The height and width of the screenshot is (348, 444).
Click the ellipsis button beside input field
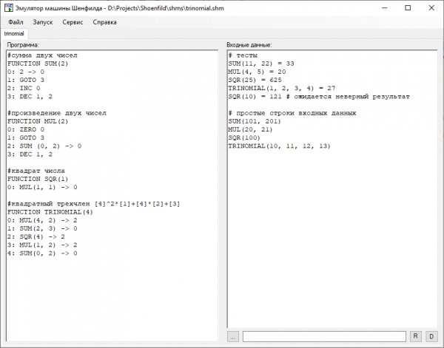point(233,336)
